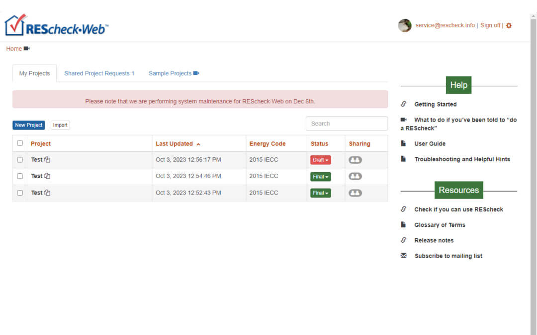Click the settings gear icon beside Sign off
Screen dimensions: 537x335
(x=509, y=25)
